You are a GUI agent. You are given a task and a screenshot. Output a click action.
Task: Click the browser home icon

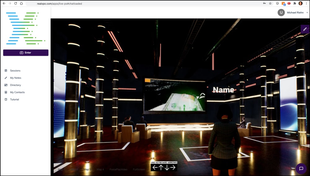[21, 3]
